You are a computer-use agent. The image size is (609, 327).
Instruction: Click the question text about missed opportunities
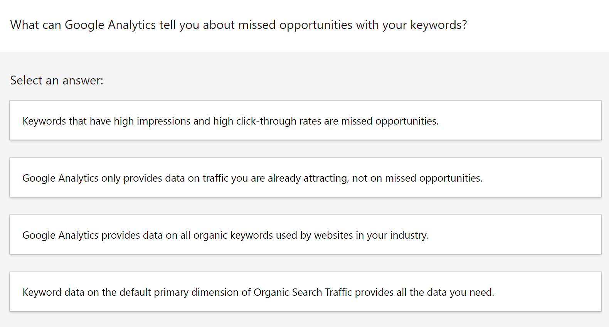(x=238, y=25)
